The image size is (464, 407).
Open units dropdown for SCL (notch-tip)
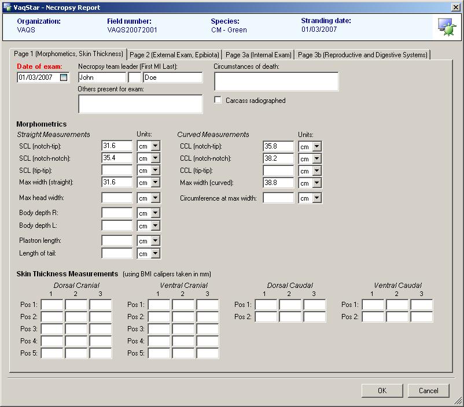point(154,146)
